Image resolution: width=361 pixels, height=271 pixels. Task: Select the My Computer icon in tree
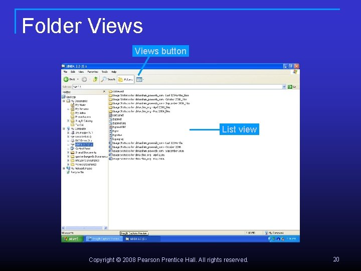68,128
